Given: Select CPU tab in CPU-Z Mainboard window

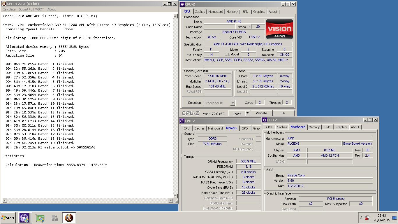Looking at the screenshot, I should point(269,127).
